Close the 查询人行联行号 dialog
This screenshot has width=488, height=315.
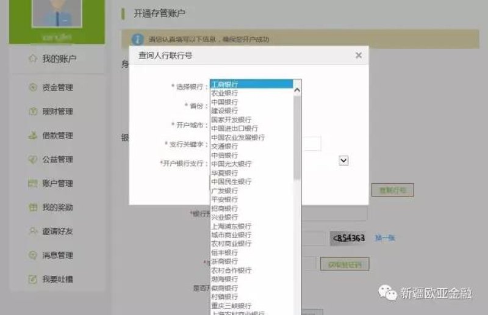tap(359, 55)
